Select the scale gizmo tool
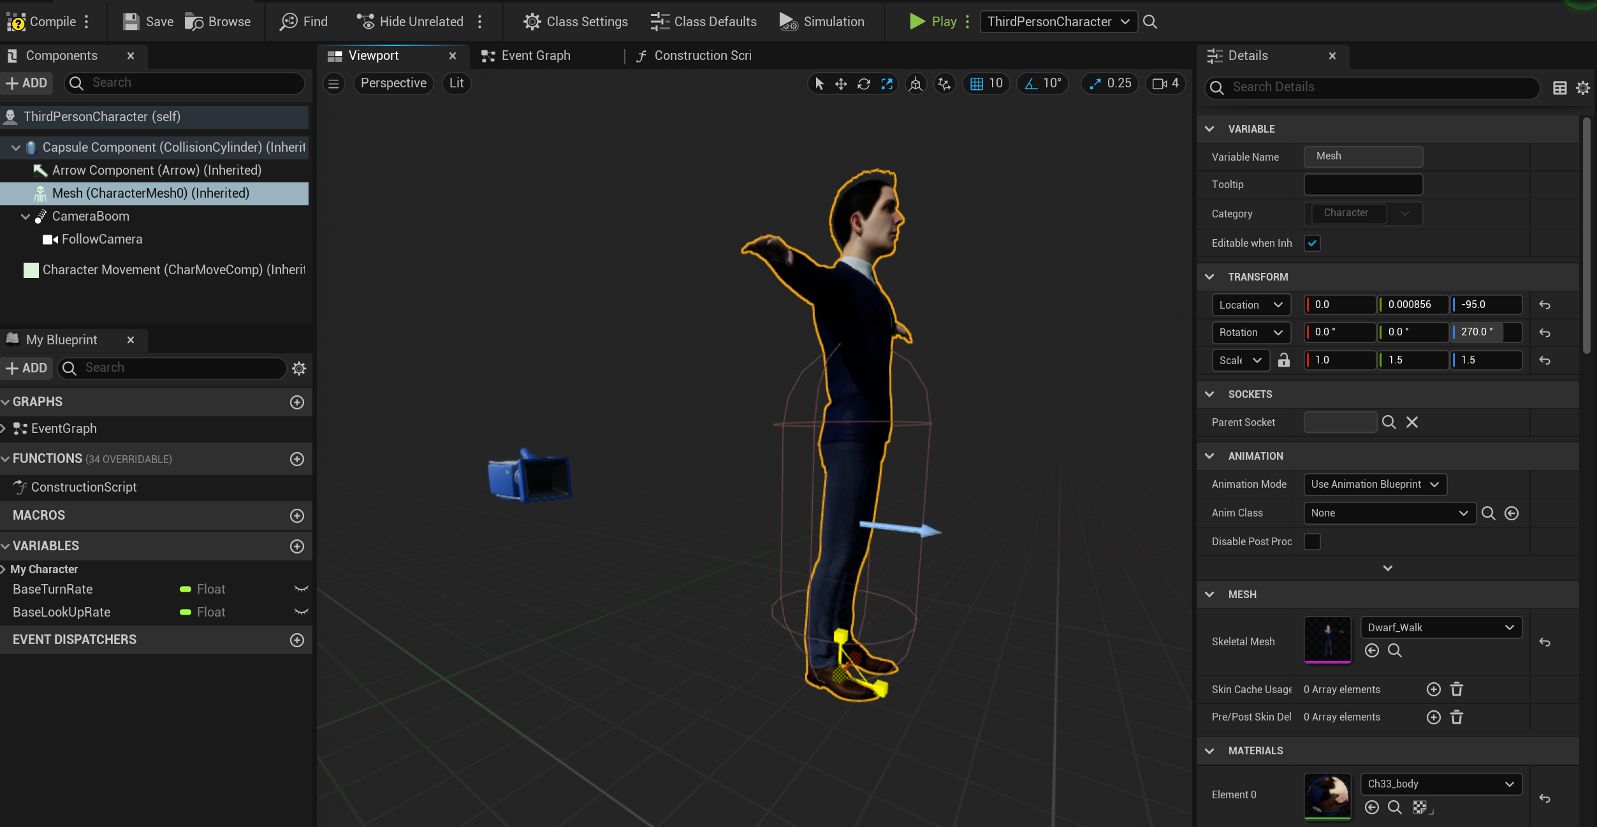 887,84
